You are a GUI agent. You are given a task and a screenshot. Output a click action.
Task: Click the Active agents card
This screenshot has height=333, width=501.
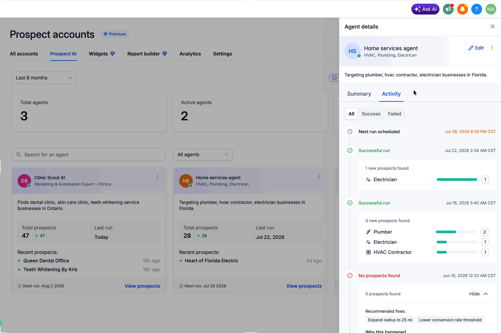click(x=250, y=111)
